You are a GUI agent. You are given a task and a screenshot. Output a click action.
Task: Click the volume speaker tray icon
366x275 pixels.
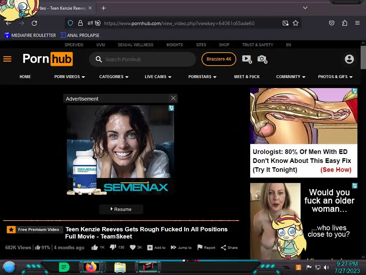point(326,267)
